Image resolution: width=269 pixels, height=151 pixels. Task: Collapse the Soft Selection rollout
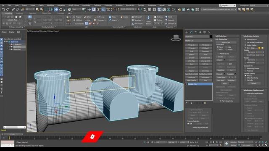(226, 36)
